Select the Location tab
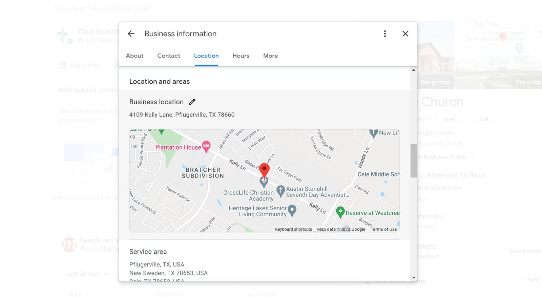542x297 pixels. [x=206, y=56]
